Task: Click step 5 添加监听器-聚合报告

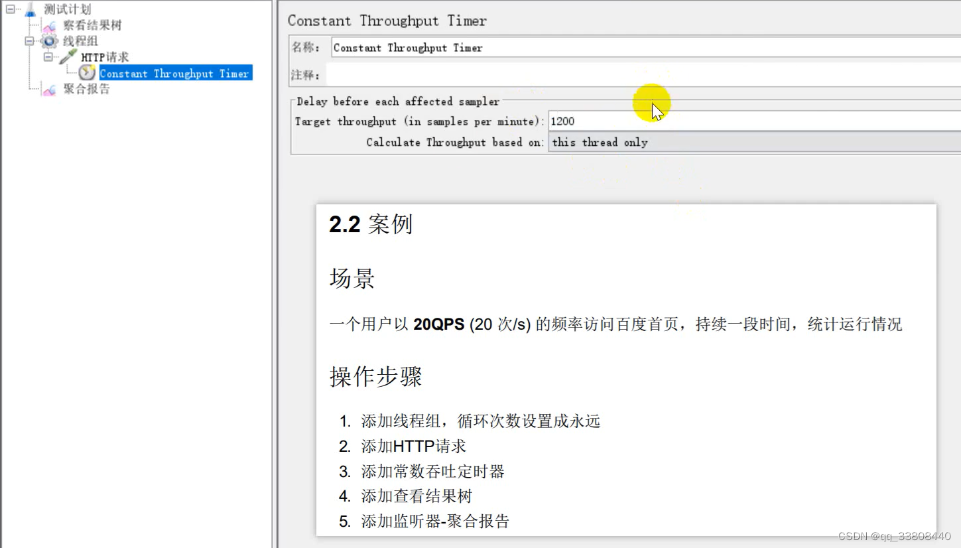Action: pyautogui.click(x=435, y=521)
